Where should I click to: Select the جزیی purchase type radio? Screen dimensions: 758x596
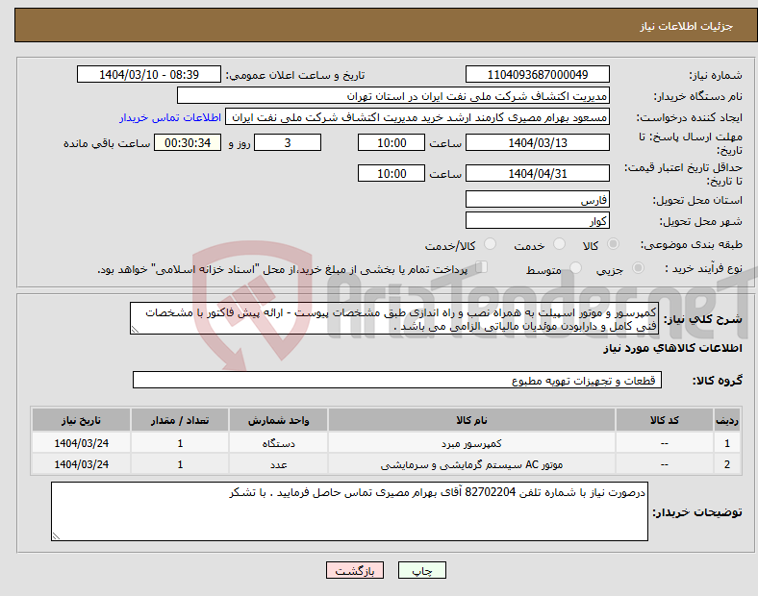(x=638, y=268)
